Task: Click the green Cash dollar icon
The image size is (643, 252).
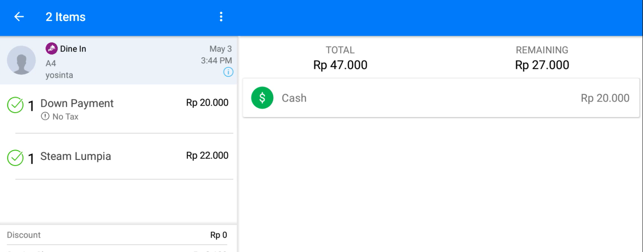Action: pos(262,98)
